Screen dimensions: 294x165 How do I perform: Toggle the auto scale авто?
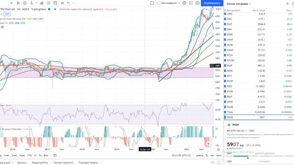click(x=219, y=155)
